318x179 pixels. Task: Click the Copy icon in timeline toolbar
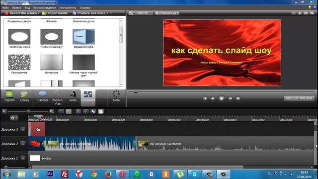[x=93, y=111]
